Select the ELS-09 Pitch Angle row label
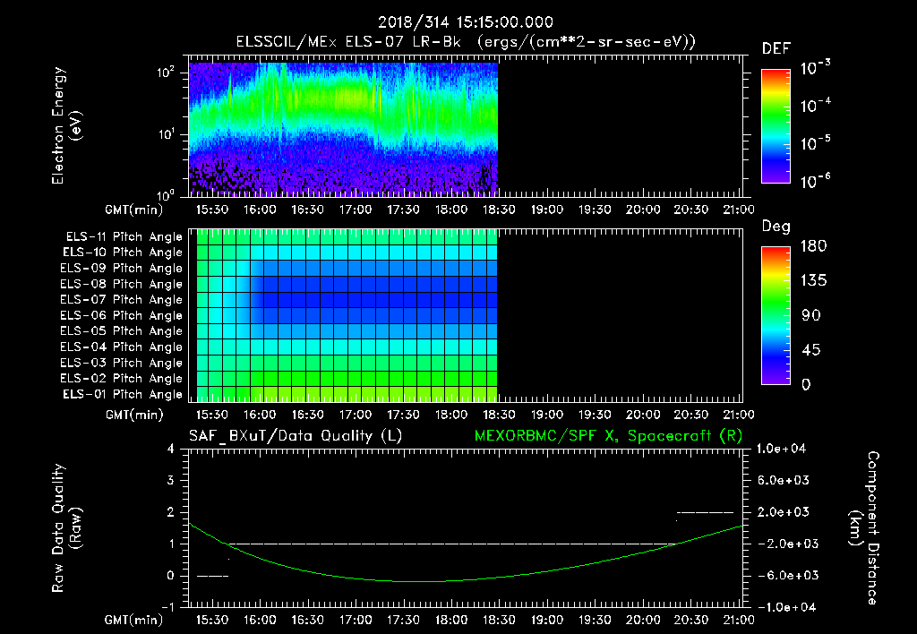The height and width of the screenshot is (634, 917). click(x=121, y=269)
